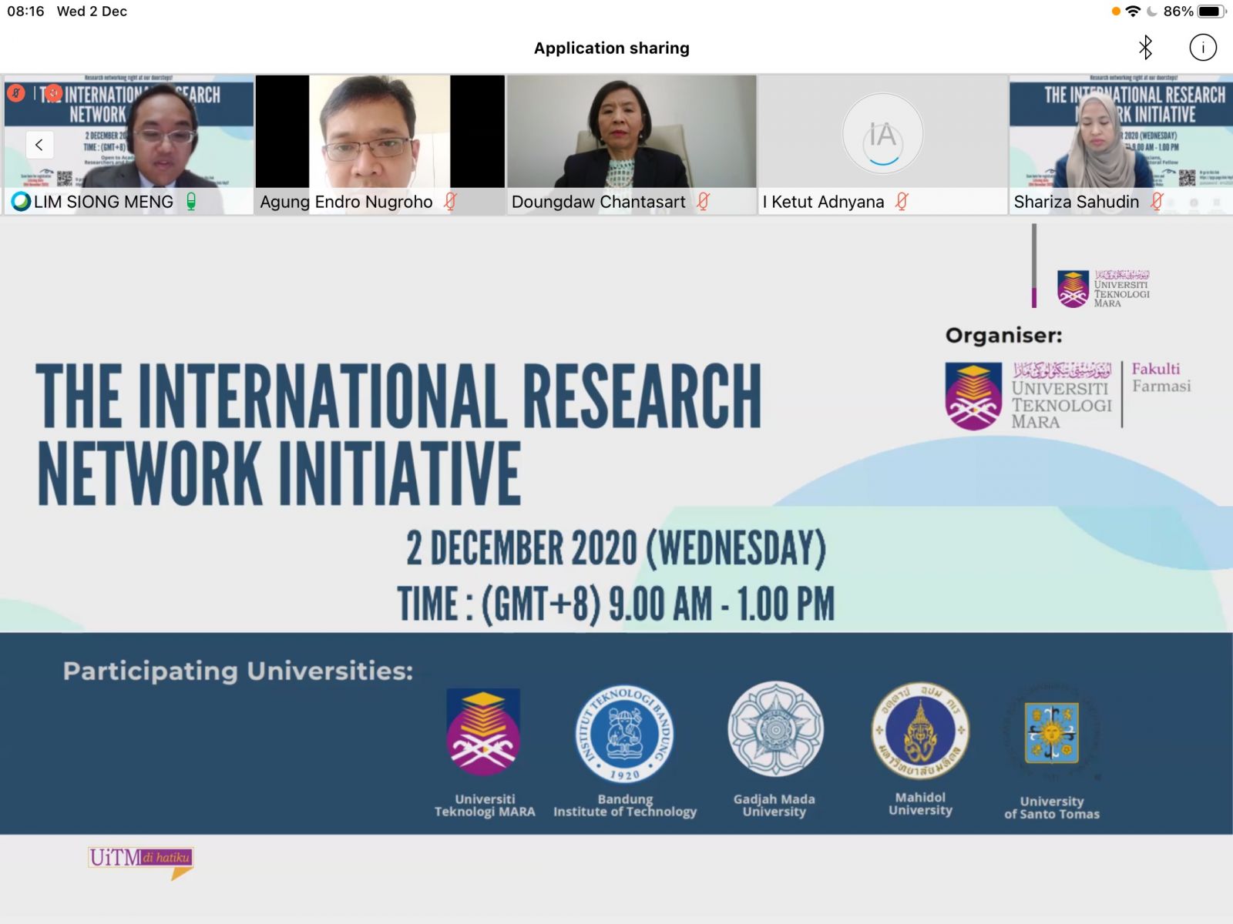Tap Agung Endro Nugroho's muted mic icon

pyautogui.click(x=451, y=202)
